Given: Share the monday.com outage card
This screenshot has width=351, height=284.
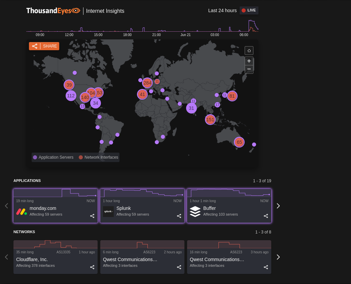Looking at the screenshot, I should click(x=92, y=216).
